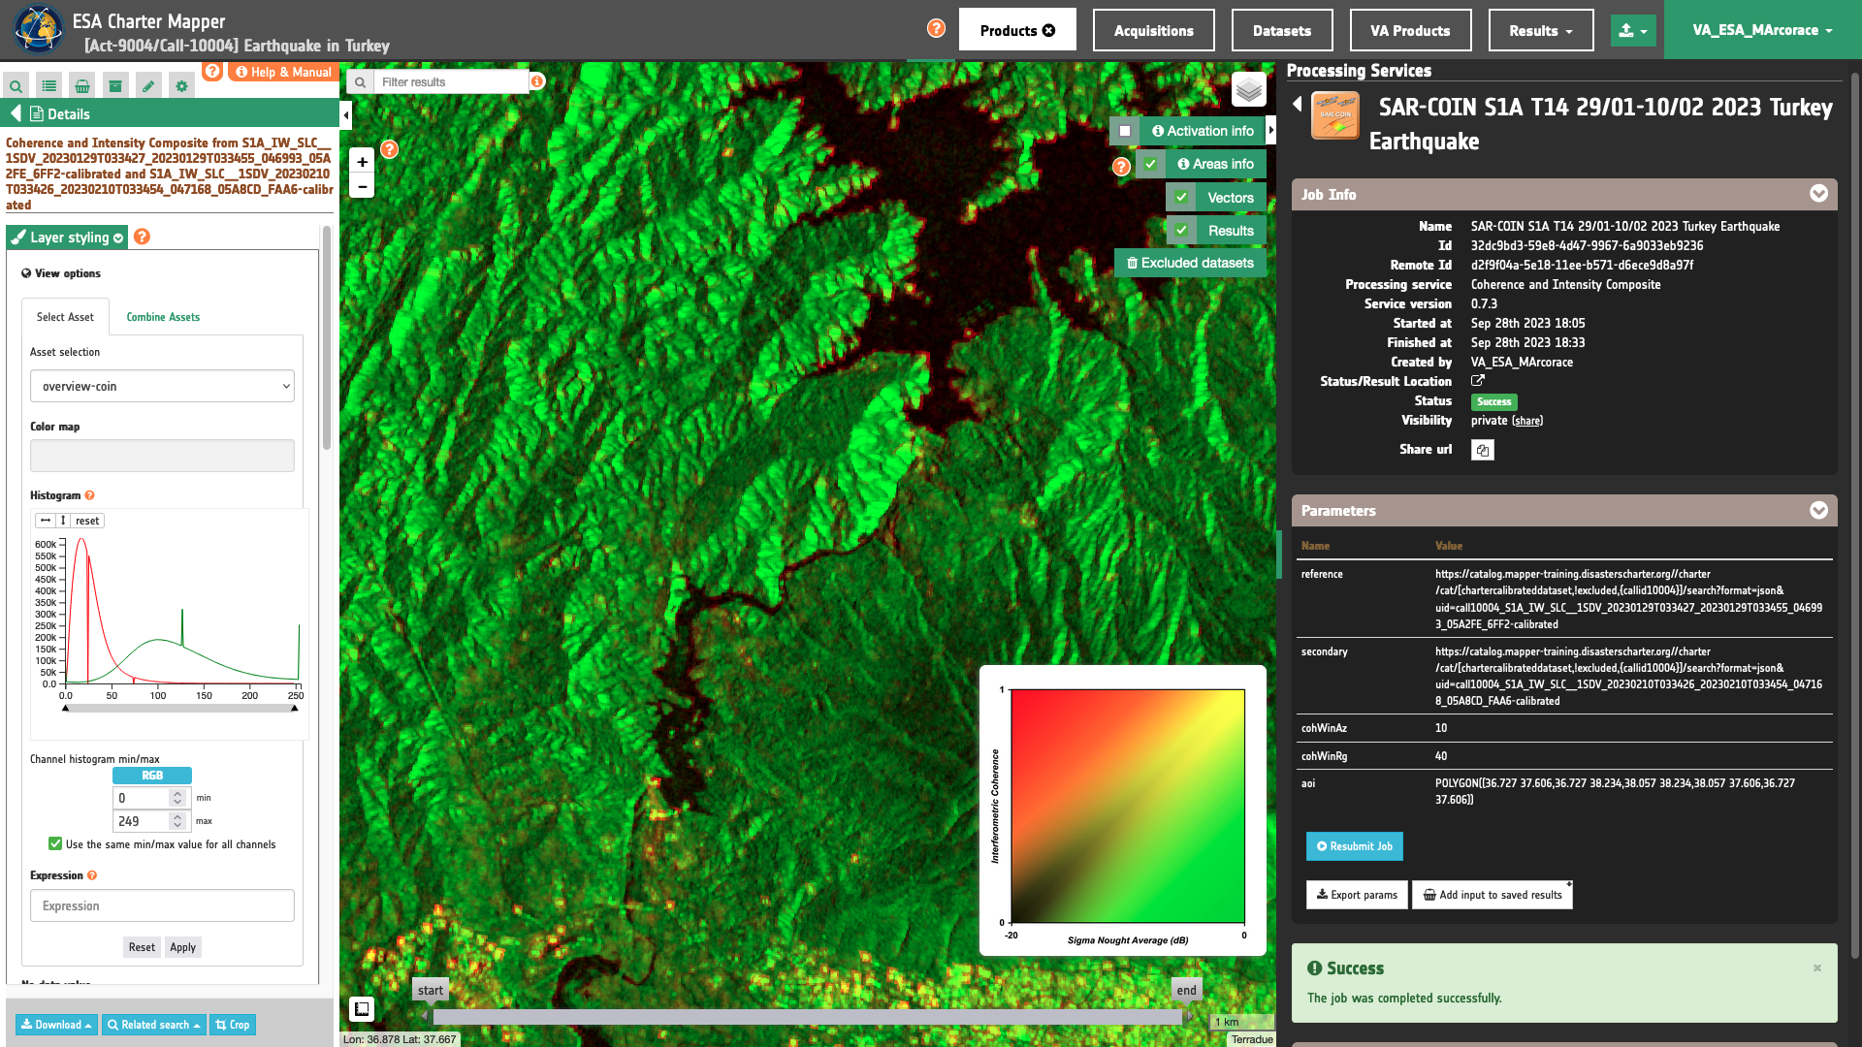Click the ESA Charter Mapper logo

pos(38,29)
